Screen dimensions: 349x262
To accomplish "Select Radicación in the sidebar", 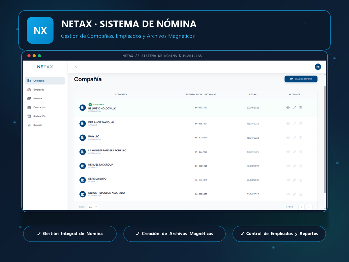I will [x=45, y=116].
